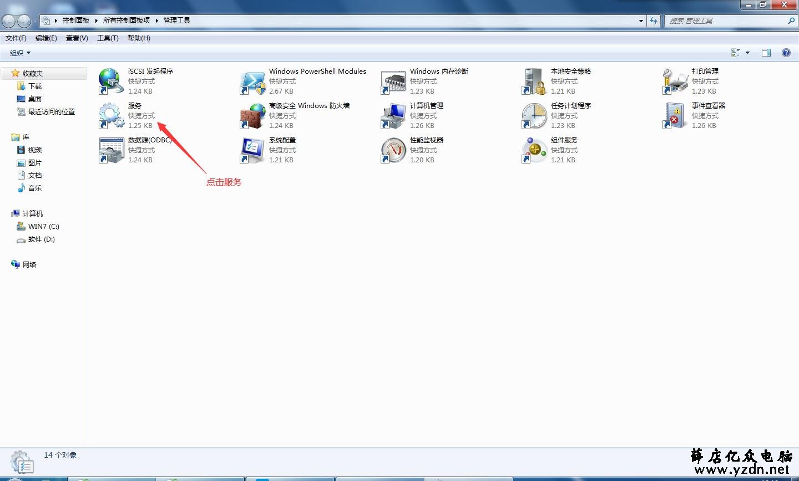Click 管理工具 in the breadcrumb

pyautogui.click(x=177, y=21)
